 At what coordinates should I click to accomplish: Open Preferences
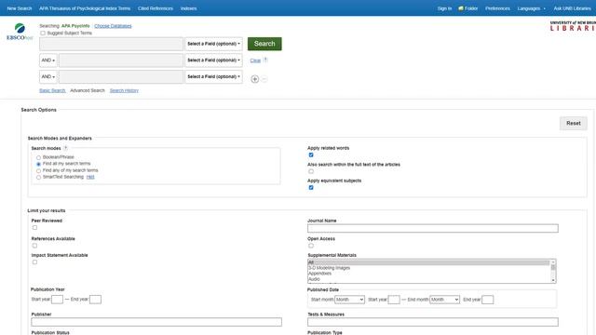497,8
